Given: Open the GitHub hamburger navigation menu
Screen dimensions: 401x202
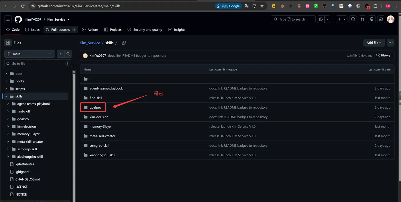Looking at the screenshot, I should tap(8, 19).
